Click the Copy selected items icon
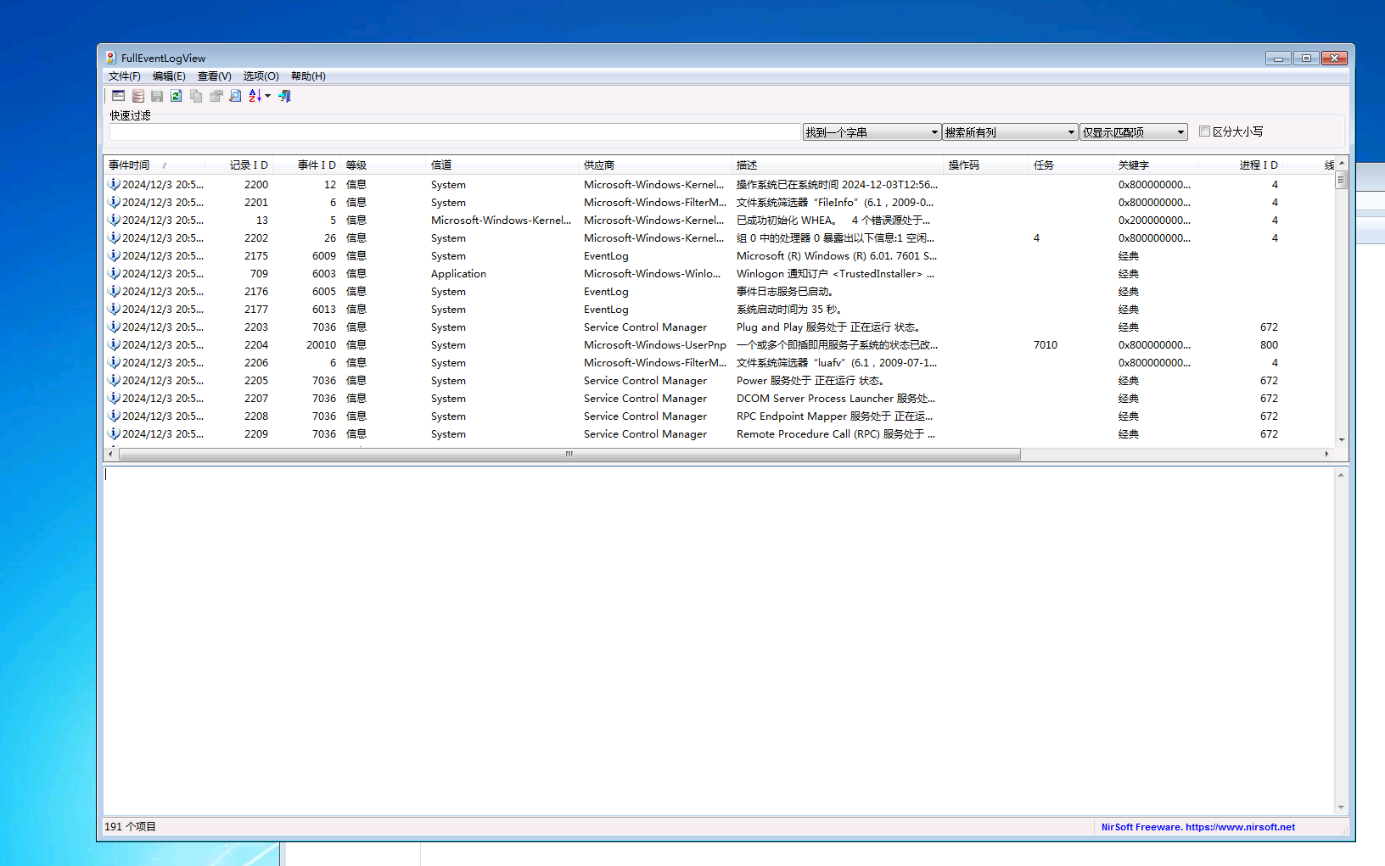1385x866 pixels. (196, 96)
